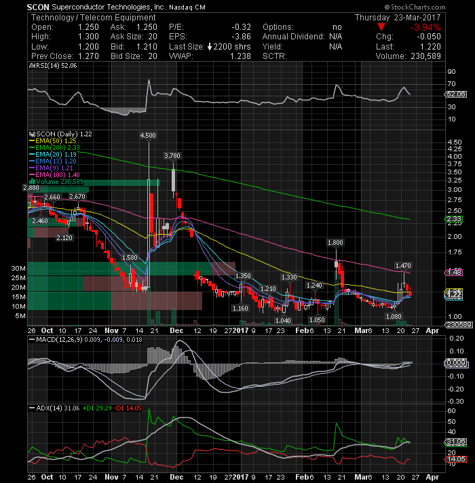This screenshot has width=475, height=483.
Task: Click the 1.080 March low annotation
Action: (x=394, y=317)
